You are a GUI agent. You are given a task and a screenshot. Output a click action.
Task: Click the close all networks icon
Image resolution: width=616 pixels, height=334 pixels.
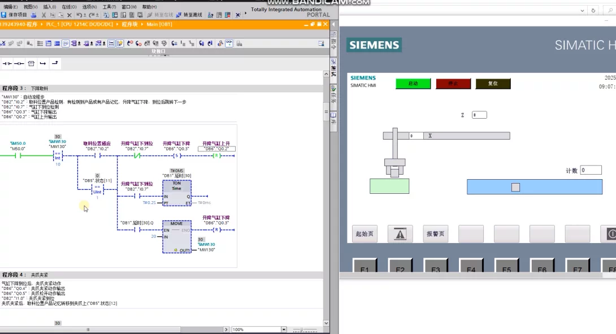point(57,43)
